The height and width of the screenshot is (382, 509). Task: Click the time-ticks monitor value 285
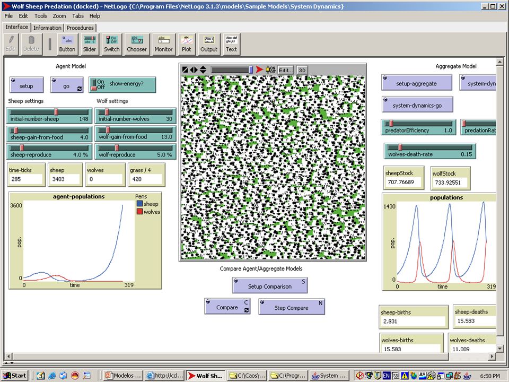26,179
